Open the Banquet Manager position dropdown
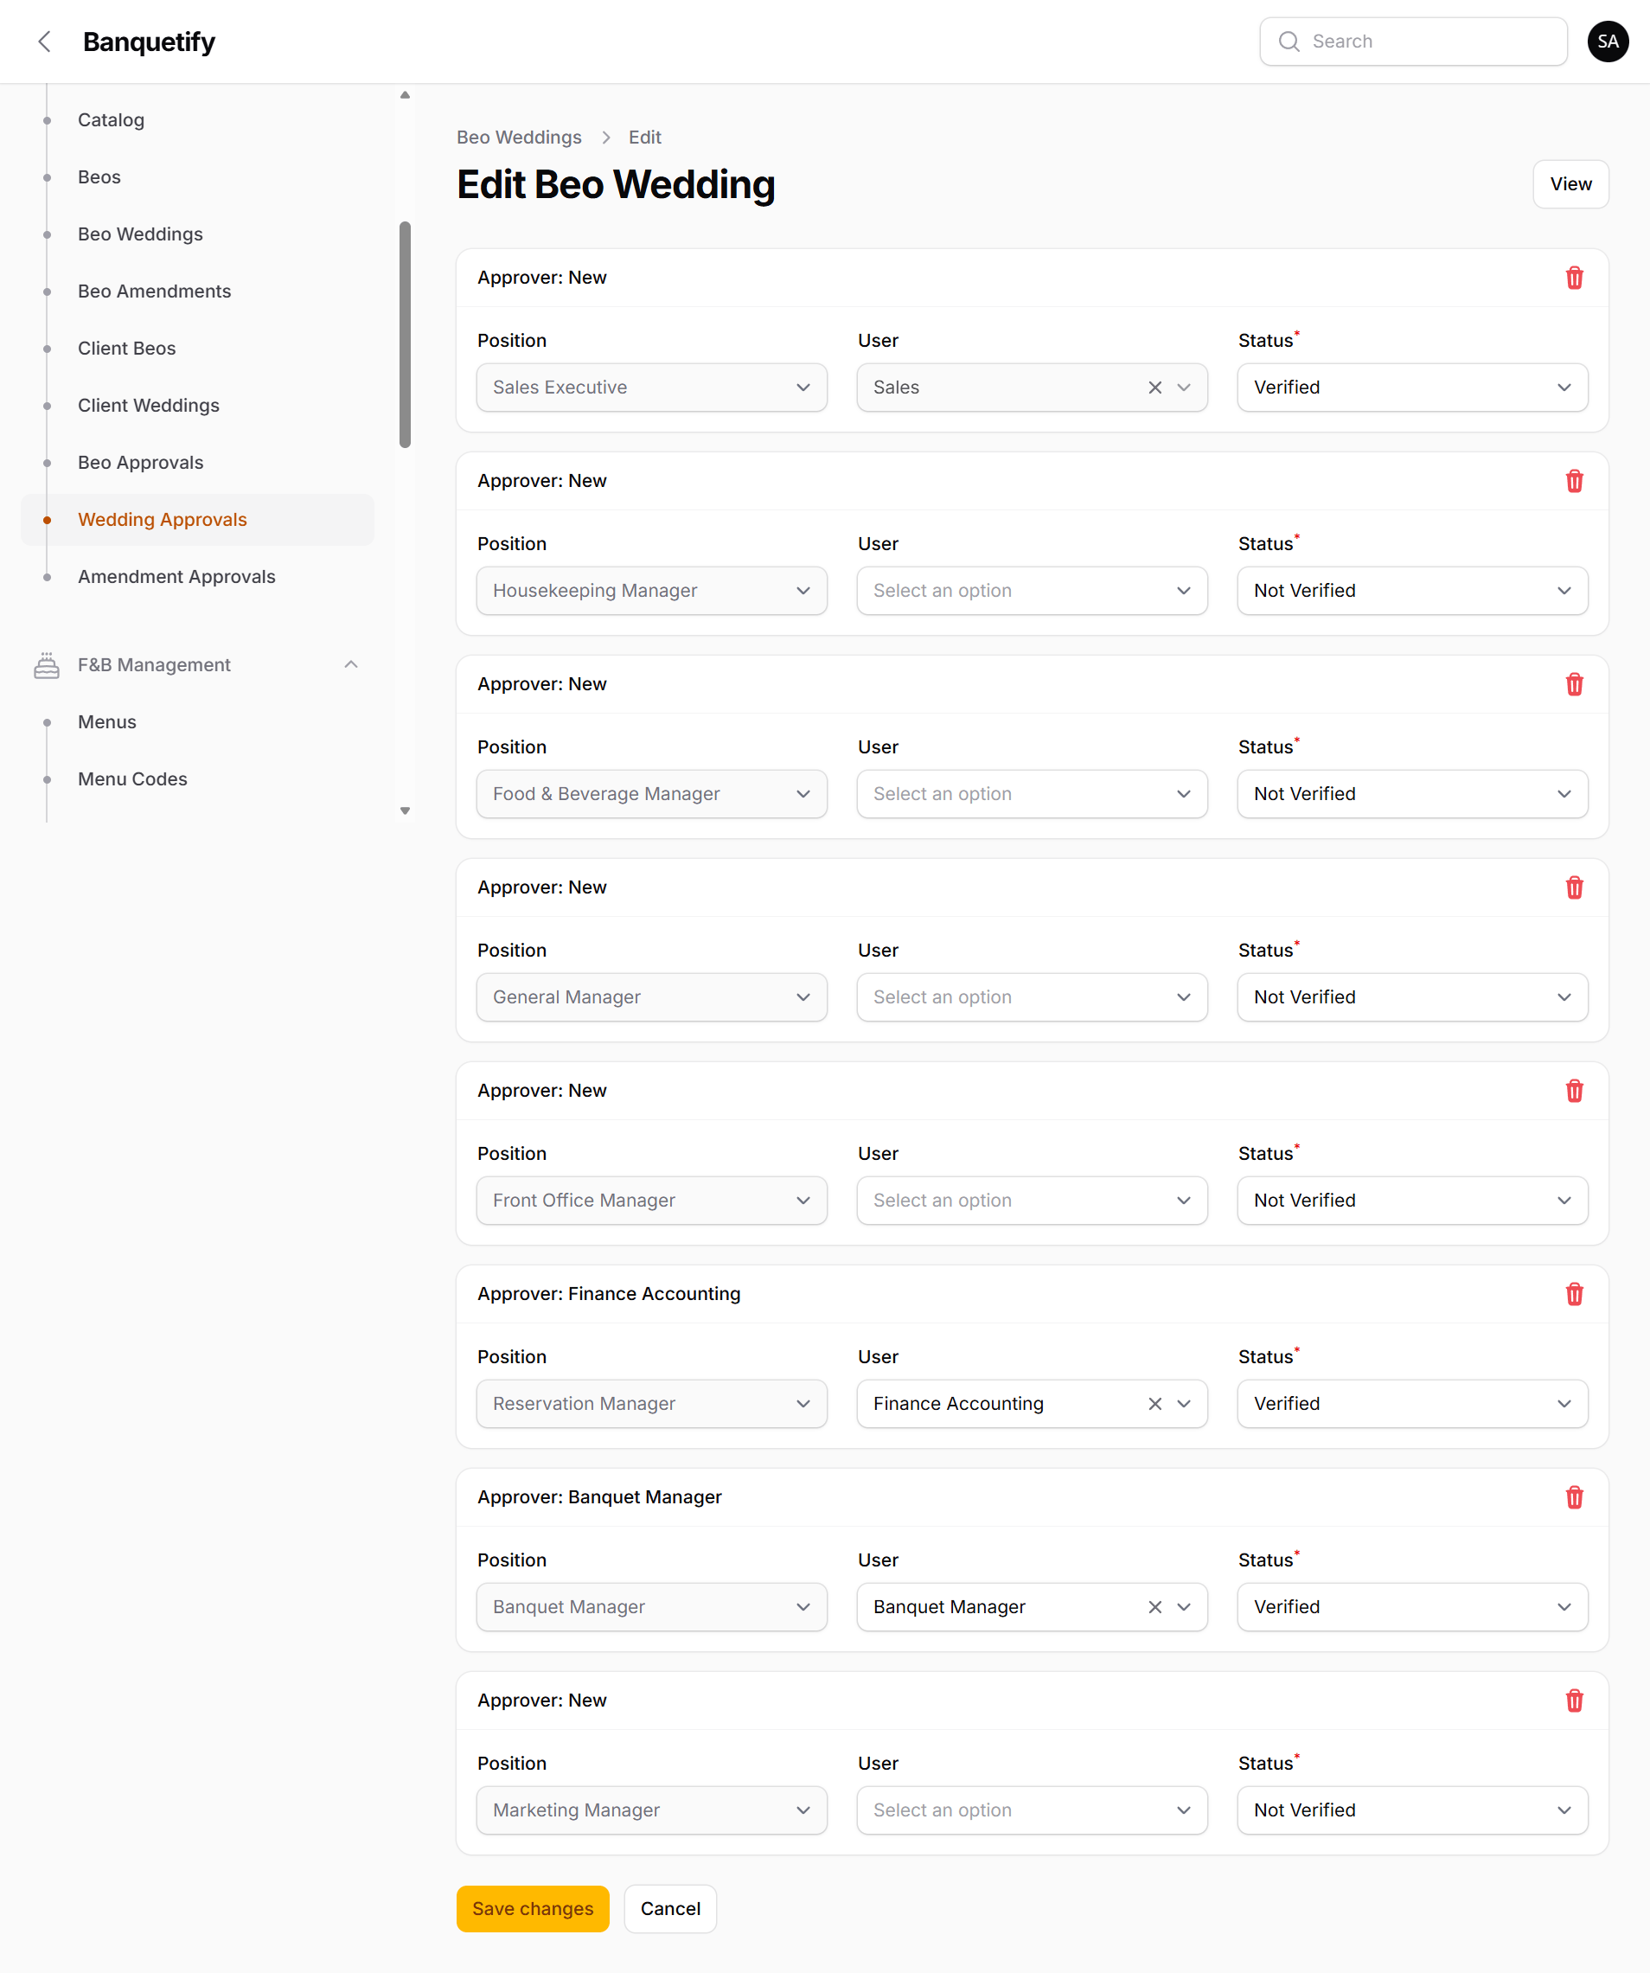This screenshot has width=1650, height=1973. click(652, 1606)
